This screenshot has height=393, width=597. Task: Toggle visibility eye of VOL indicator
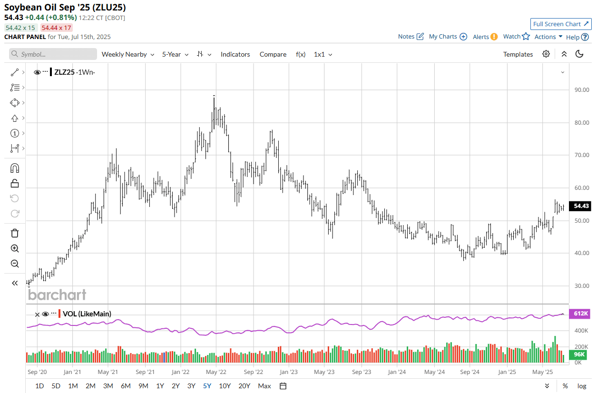click(x=46, y=314)
